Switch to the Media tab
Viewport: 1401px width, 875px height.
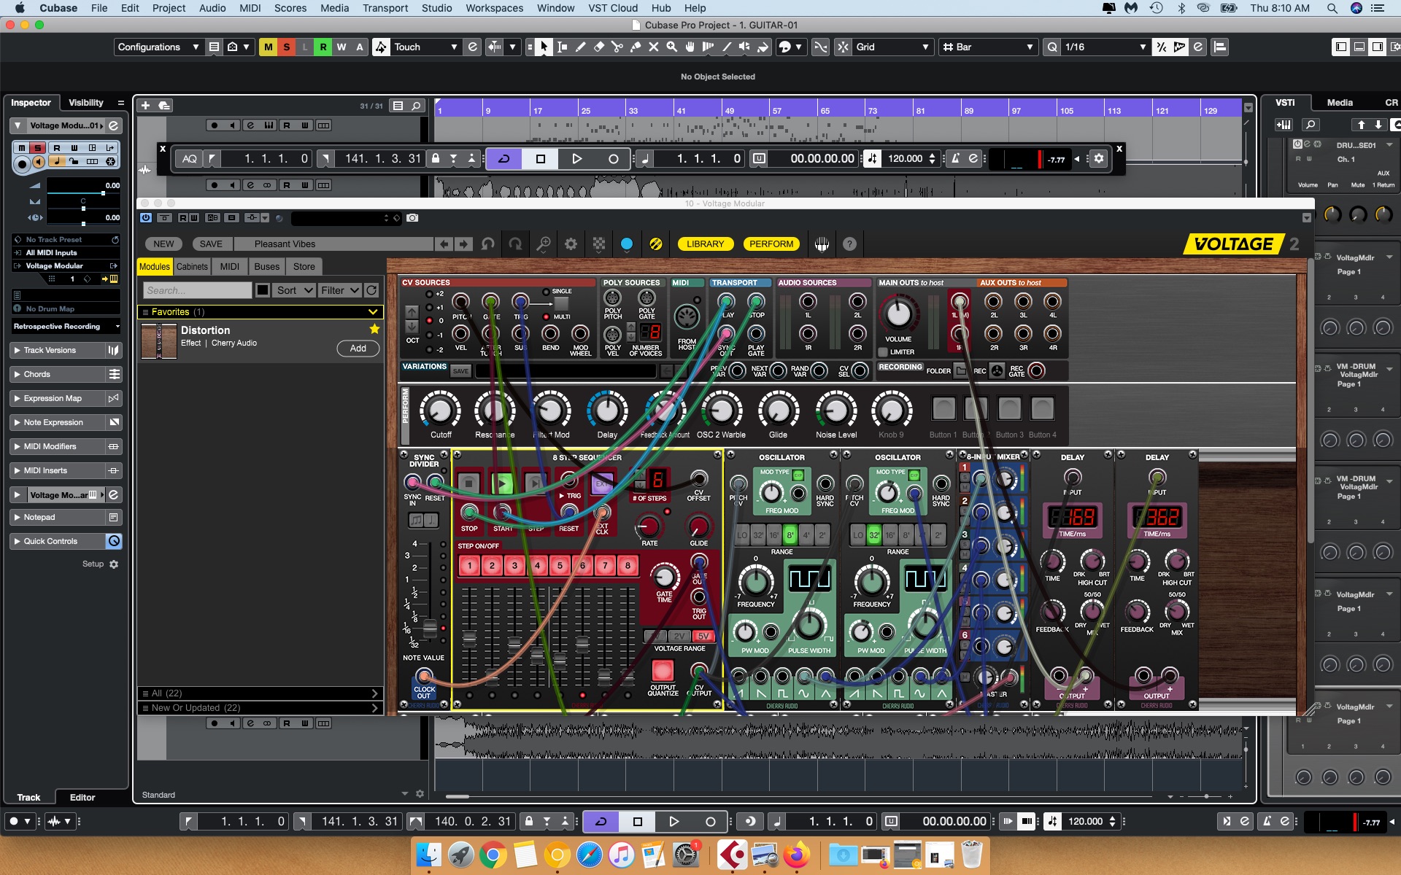pyautogui.click(x=1340, y=103)
